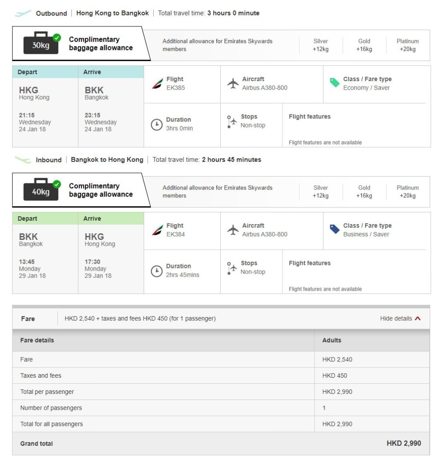438x461 pixels.
Task: Click the red chevron next to Hide details
Action: 417,318
